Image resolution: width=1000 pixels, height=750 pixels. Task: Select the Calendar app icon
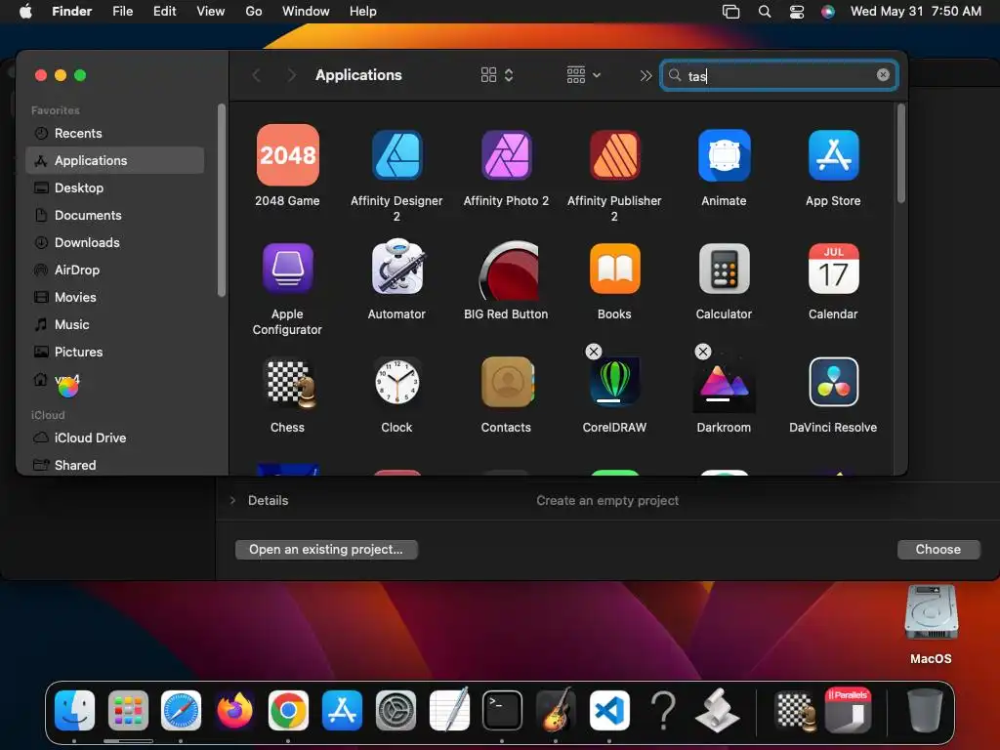click(834, 269)
